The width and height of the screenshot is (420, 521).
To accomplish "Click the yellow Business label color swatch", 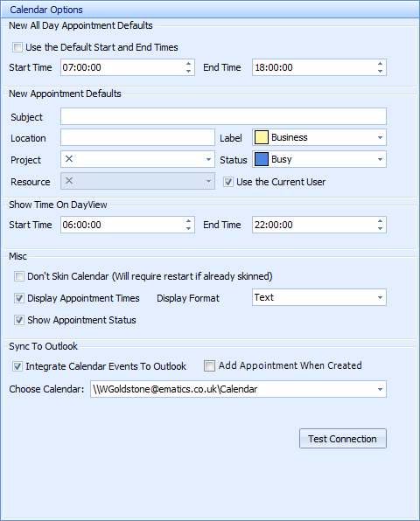I will pos(262,137).
